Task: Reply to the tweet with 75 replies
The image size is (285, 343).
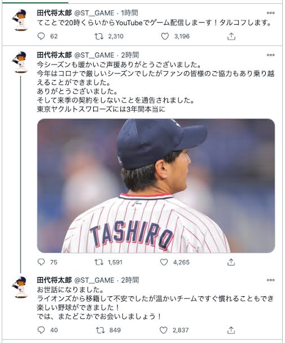Action: point(41,262)
